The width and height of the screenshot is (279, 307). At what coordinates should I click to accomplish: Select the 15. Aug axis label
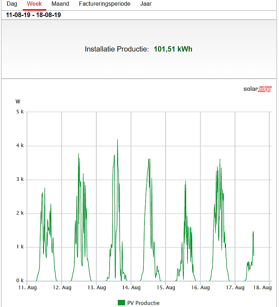click(x=166, y=287)
